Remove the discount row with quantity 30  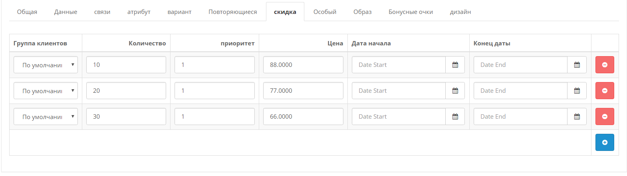click(x=605, y=117)
